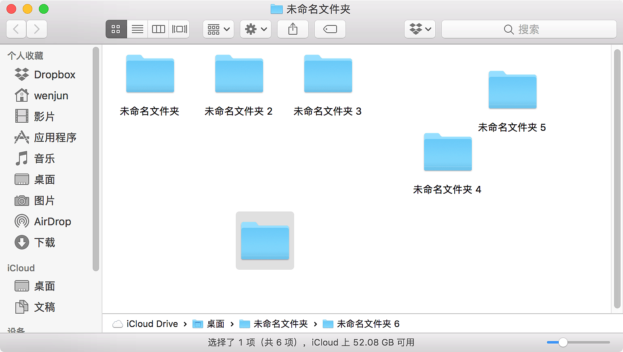Screen dimensions: 623x352
Task: Open the gear action menu
Action: (256, 29)
